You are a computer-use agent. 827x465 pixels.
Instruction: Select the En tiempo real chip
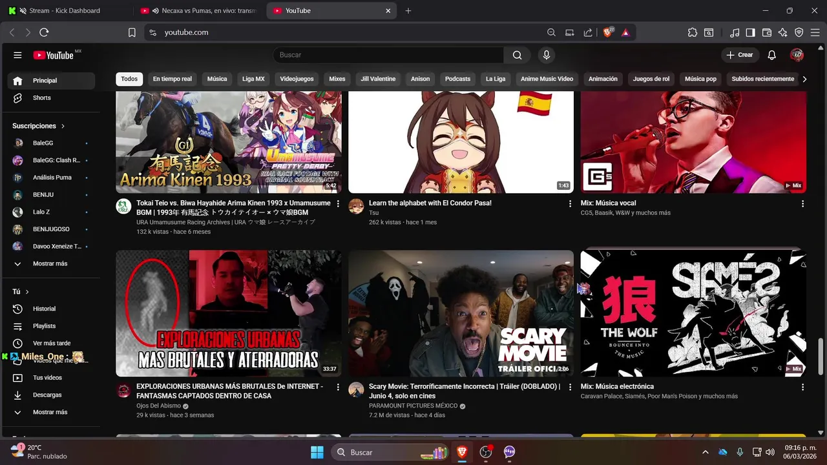(173, 79)
